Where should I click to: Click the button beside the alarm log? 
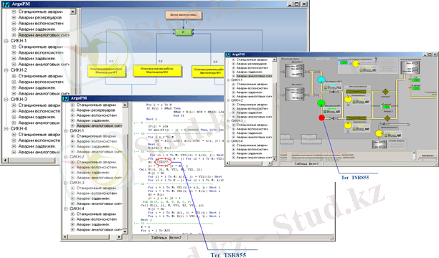[x=428, y=156]
